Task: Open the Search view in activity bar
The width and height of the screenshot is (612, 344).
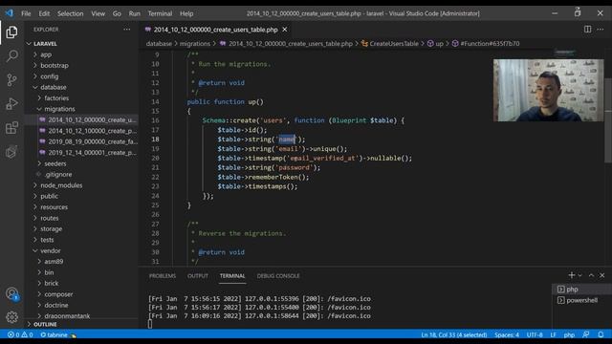Action: [11, 56]
